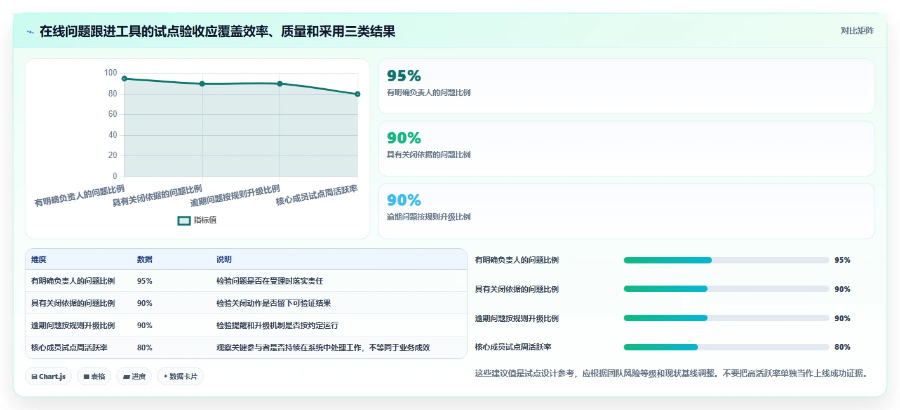Click the chart y-axis label 40
This screenshot has height=410, width=900.
pyautogui.click(x=112, y=135)
